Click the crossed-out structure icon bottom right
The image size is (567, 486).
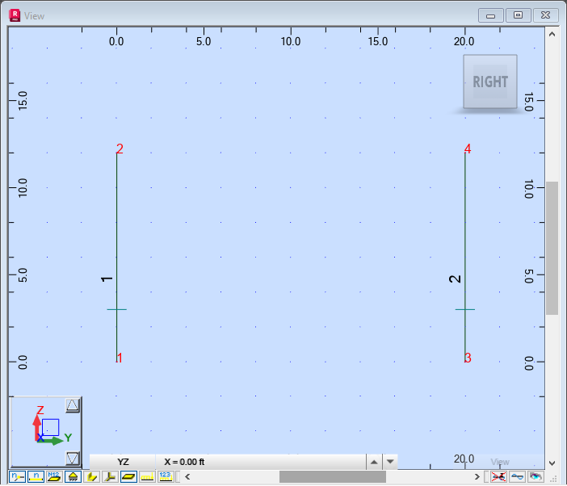point(498,477)
